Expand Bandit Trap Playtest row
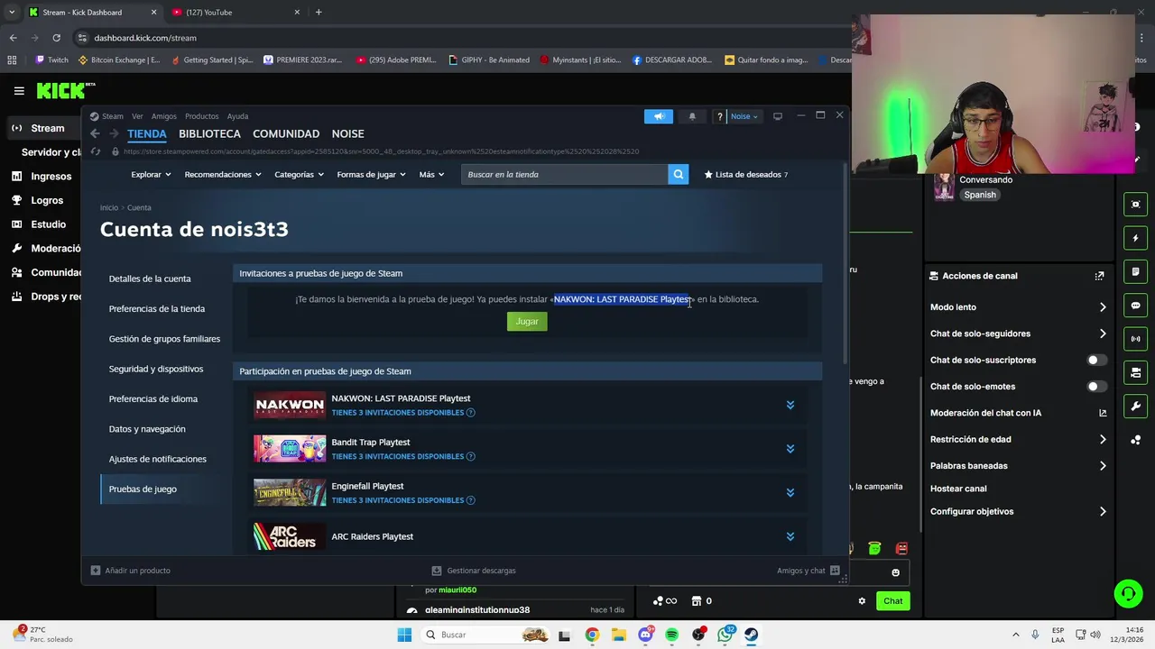The image size is (1155, 649). 790,449
